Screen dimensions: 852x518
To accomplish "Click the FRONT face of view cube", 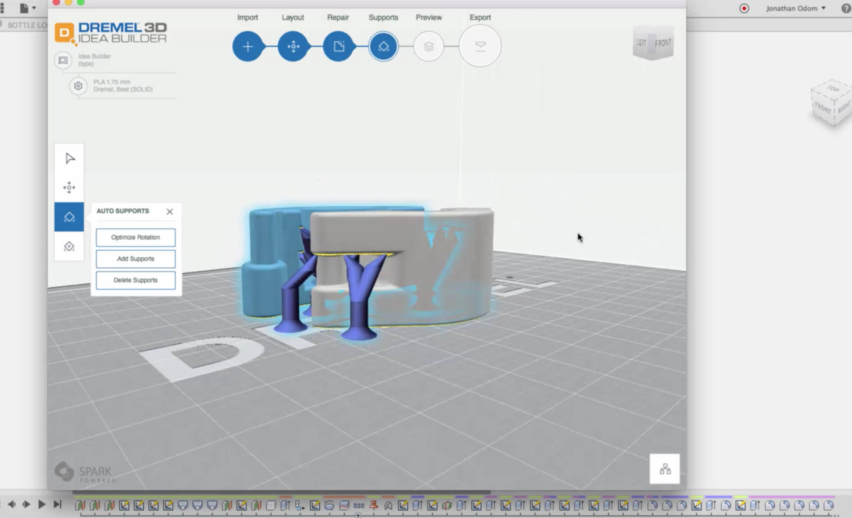I will pos(663,43).
